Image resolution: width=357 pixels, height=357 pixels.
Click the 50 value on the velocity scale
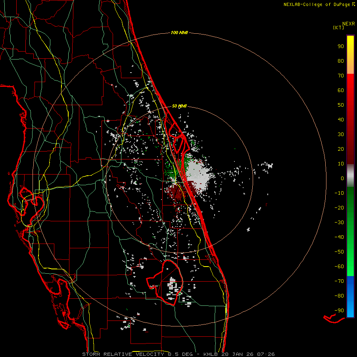341,105
